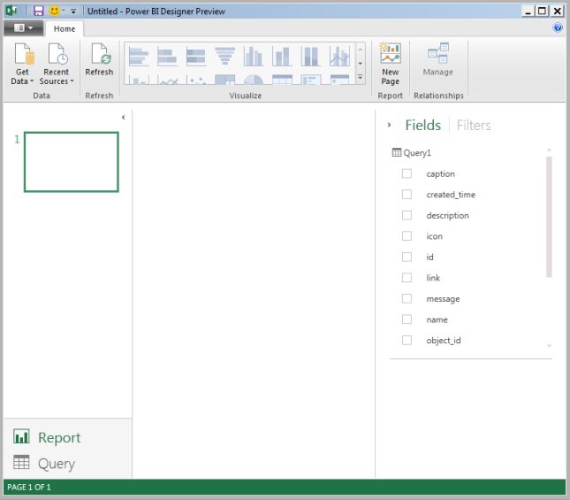570x500 pixels.
Task: Check the object_id field
Action: 407,340
